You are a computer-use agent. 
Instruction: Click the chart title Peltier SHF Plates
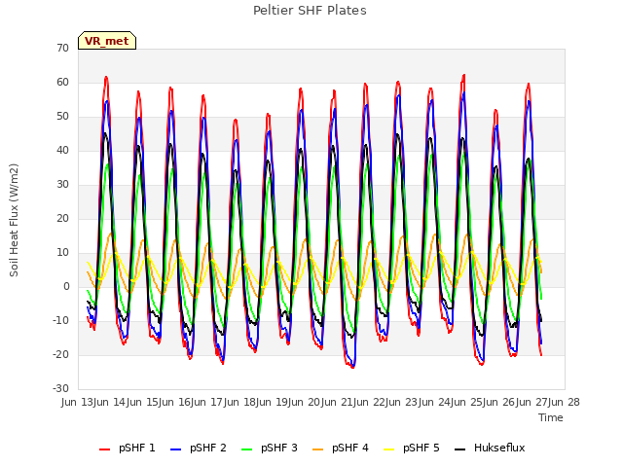tap(310, 11)
